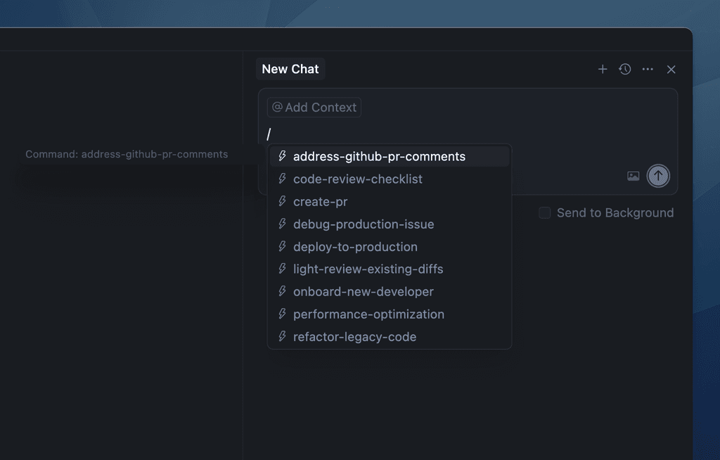The image size is (720, 460).
Task: Select the performance-optimization command
Action: [x=368, y=314]
